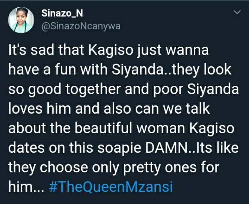Screen dimensions: 249x204
Task: Click the word soapie in the tweet
Action: tap(119, 149)
